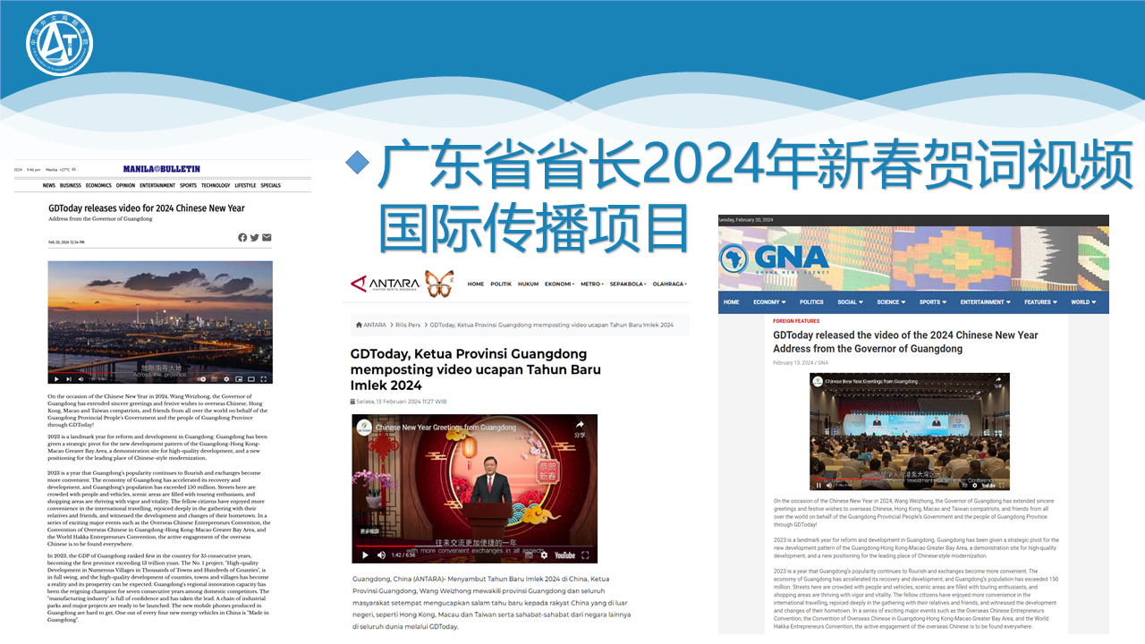This screenshot has height=644, width=1145.
Task: Open TECHNOLOGY in Manila Bulletin menu
Action: [216, 186]
